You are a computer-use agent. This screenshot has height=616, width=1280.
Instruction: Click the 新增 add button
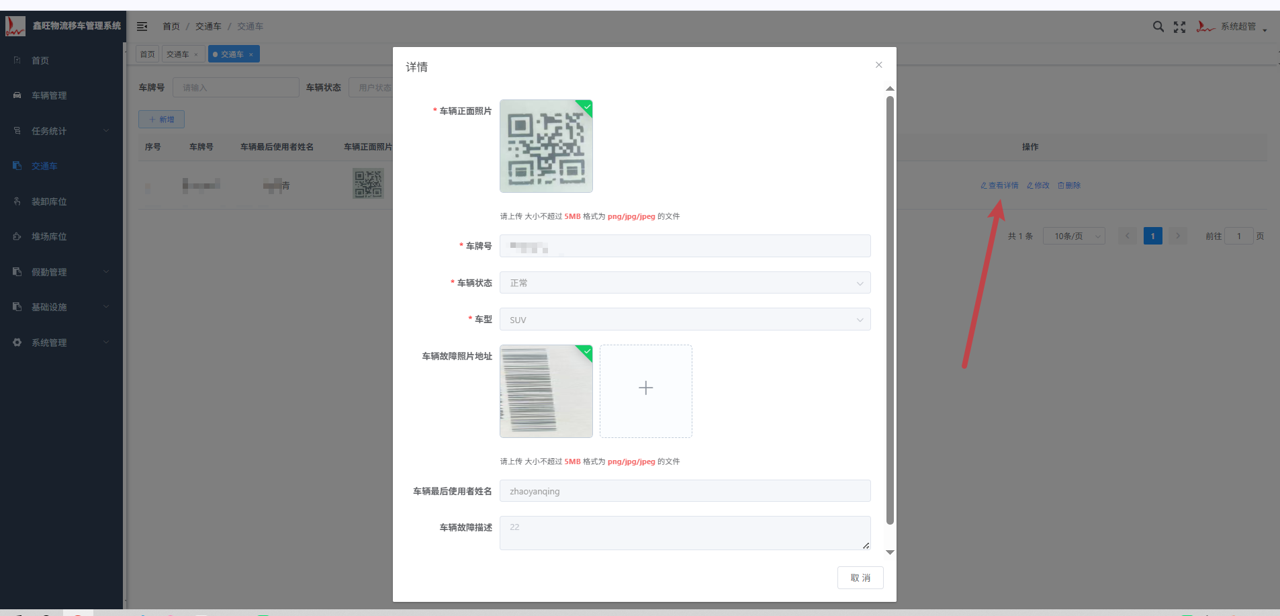pos(161,120)
